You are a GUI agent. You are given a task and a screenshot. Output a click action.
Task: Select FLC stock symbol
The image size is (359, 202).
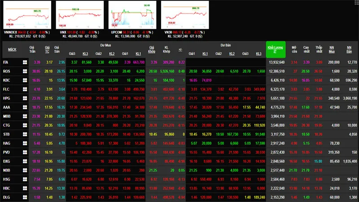tap(6, 89)
